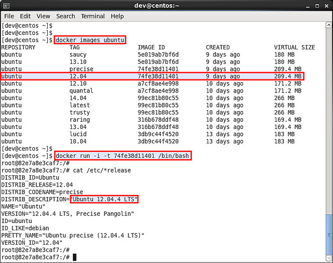This screenshot has height=263, width=333.
Task: Click the IMAGE ID column header text
Action: pos(152,47)
